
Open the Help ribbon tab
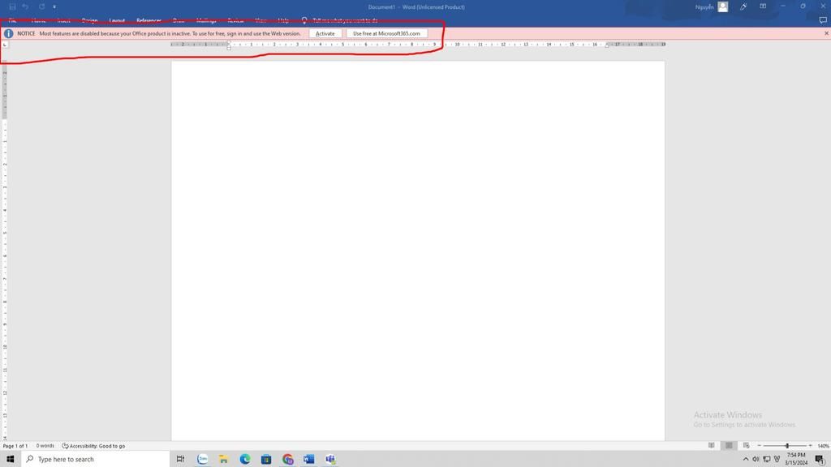[x=283, y=20]
